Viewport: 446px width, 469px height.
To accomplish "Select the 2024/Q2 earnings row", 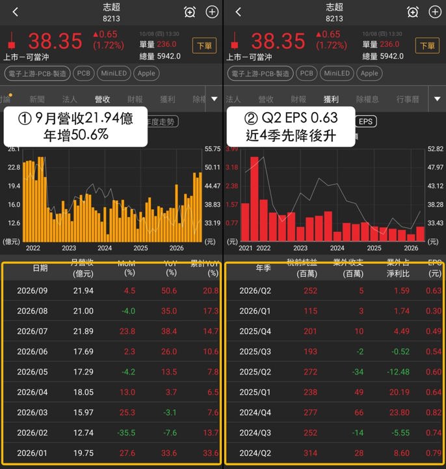I will point(335,453).
